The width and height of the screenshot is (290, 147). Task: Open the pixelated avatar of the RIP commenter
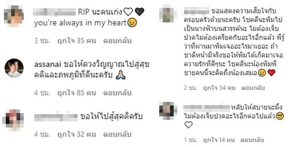14,16
